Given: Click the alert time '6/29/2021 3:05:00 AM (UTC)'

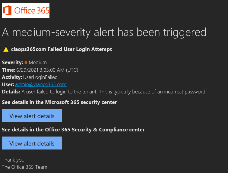Looking at the screenshot, I should coord(47,70).
